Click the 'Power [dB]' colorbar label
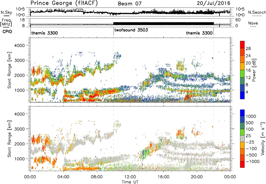 coord(254,70)
